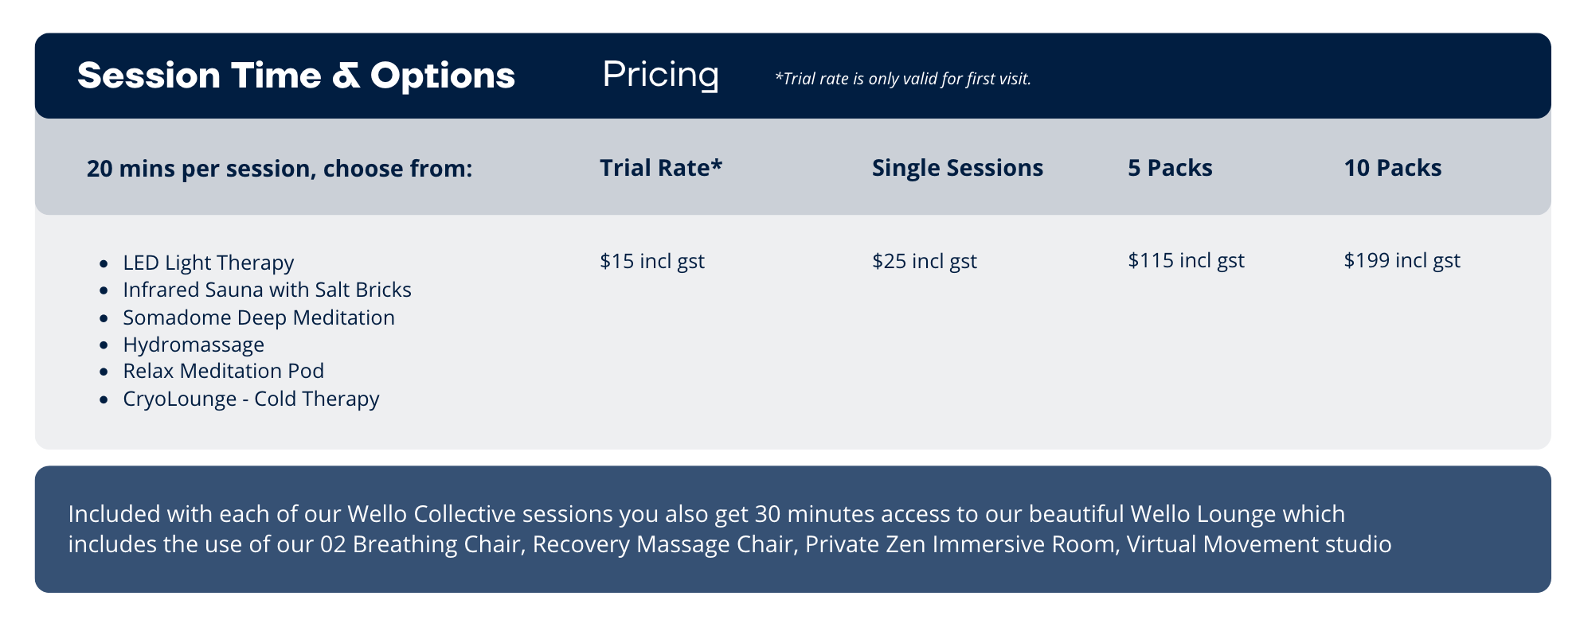Viewport: 1580px width, 627px height.
Task: Click the $25 incl gst single price
Action: [924, 261]
